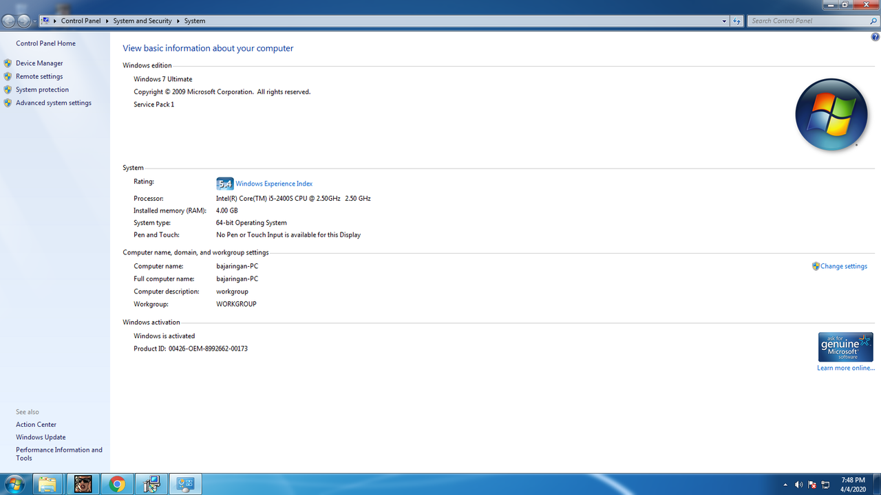The width and height of the screenshot is (881, 495).
Task: Open Windows Experience Index link
Action: [274, 184]
